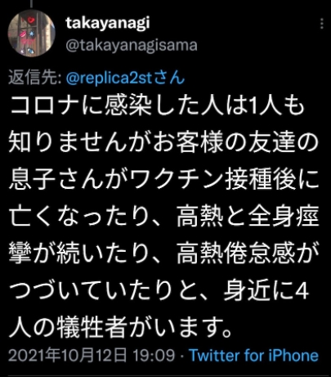Click the 返信先 reply-to label

35,78
